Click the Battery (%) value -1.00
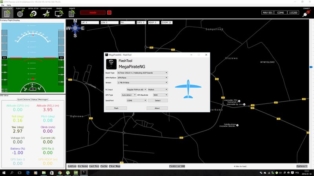 click(x=18, y=153)
